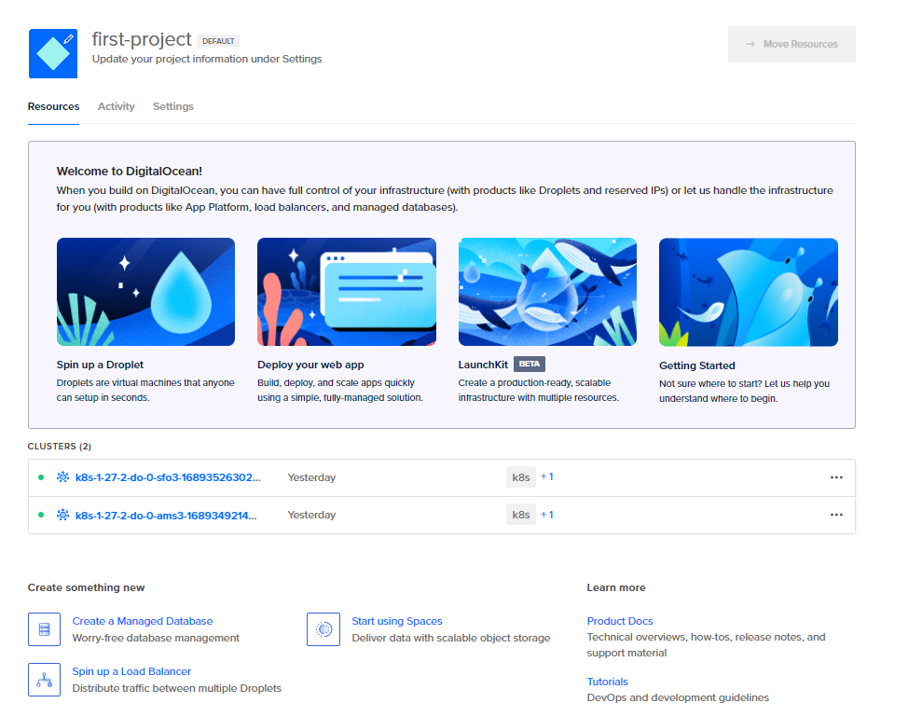Click the Load Balancer icon
The height and width of the screenshot is (717, 922).
coord(44,680)
